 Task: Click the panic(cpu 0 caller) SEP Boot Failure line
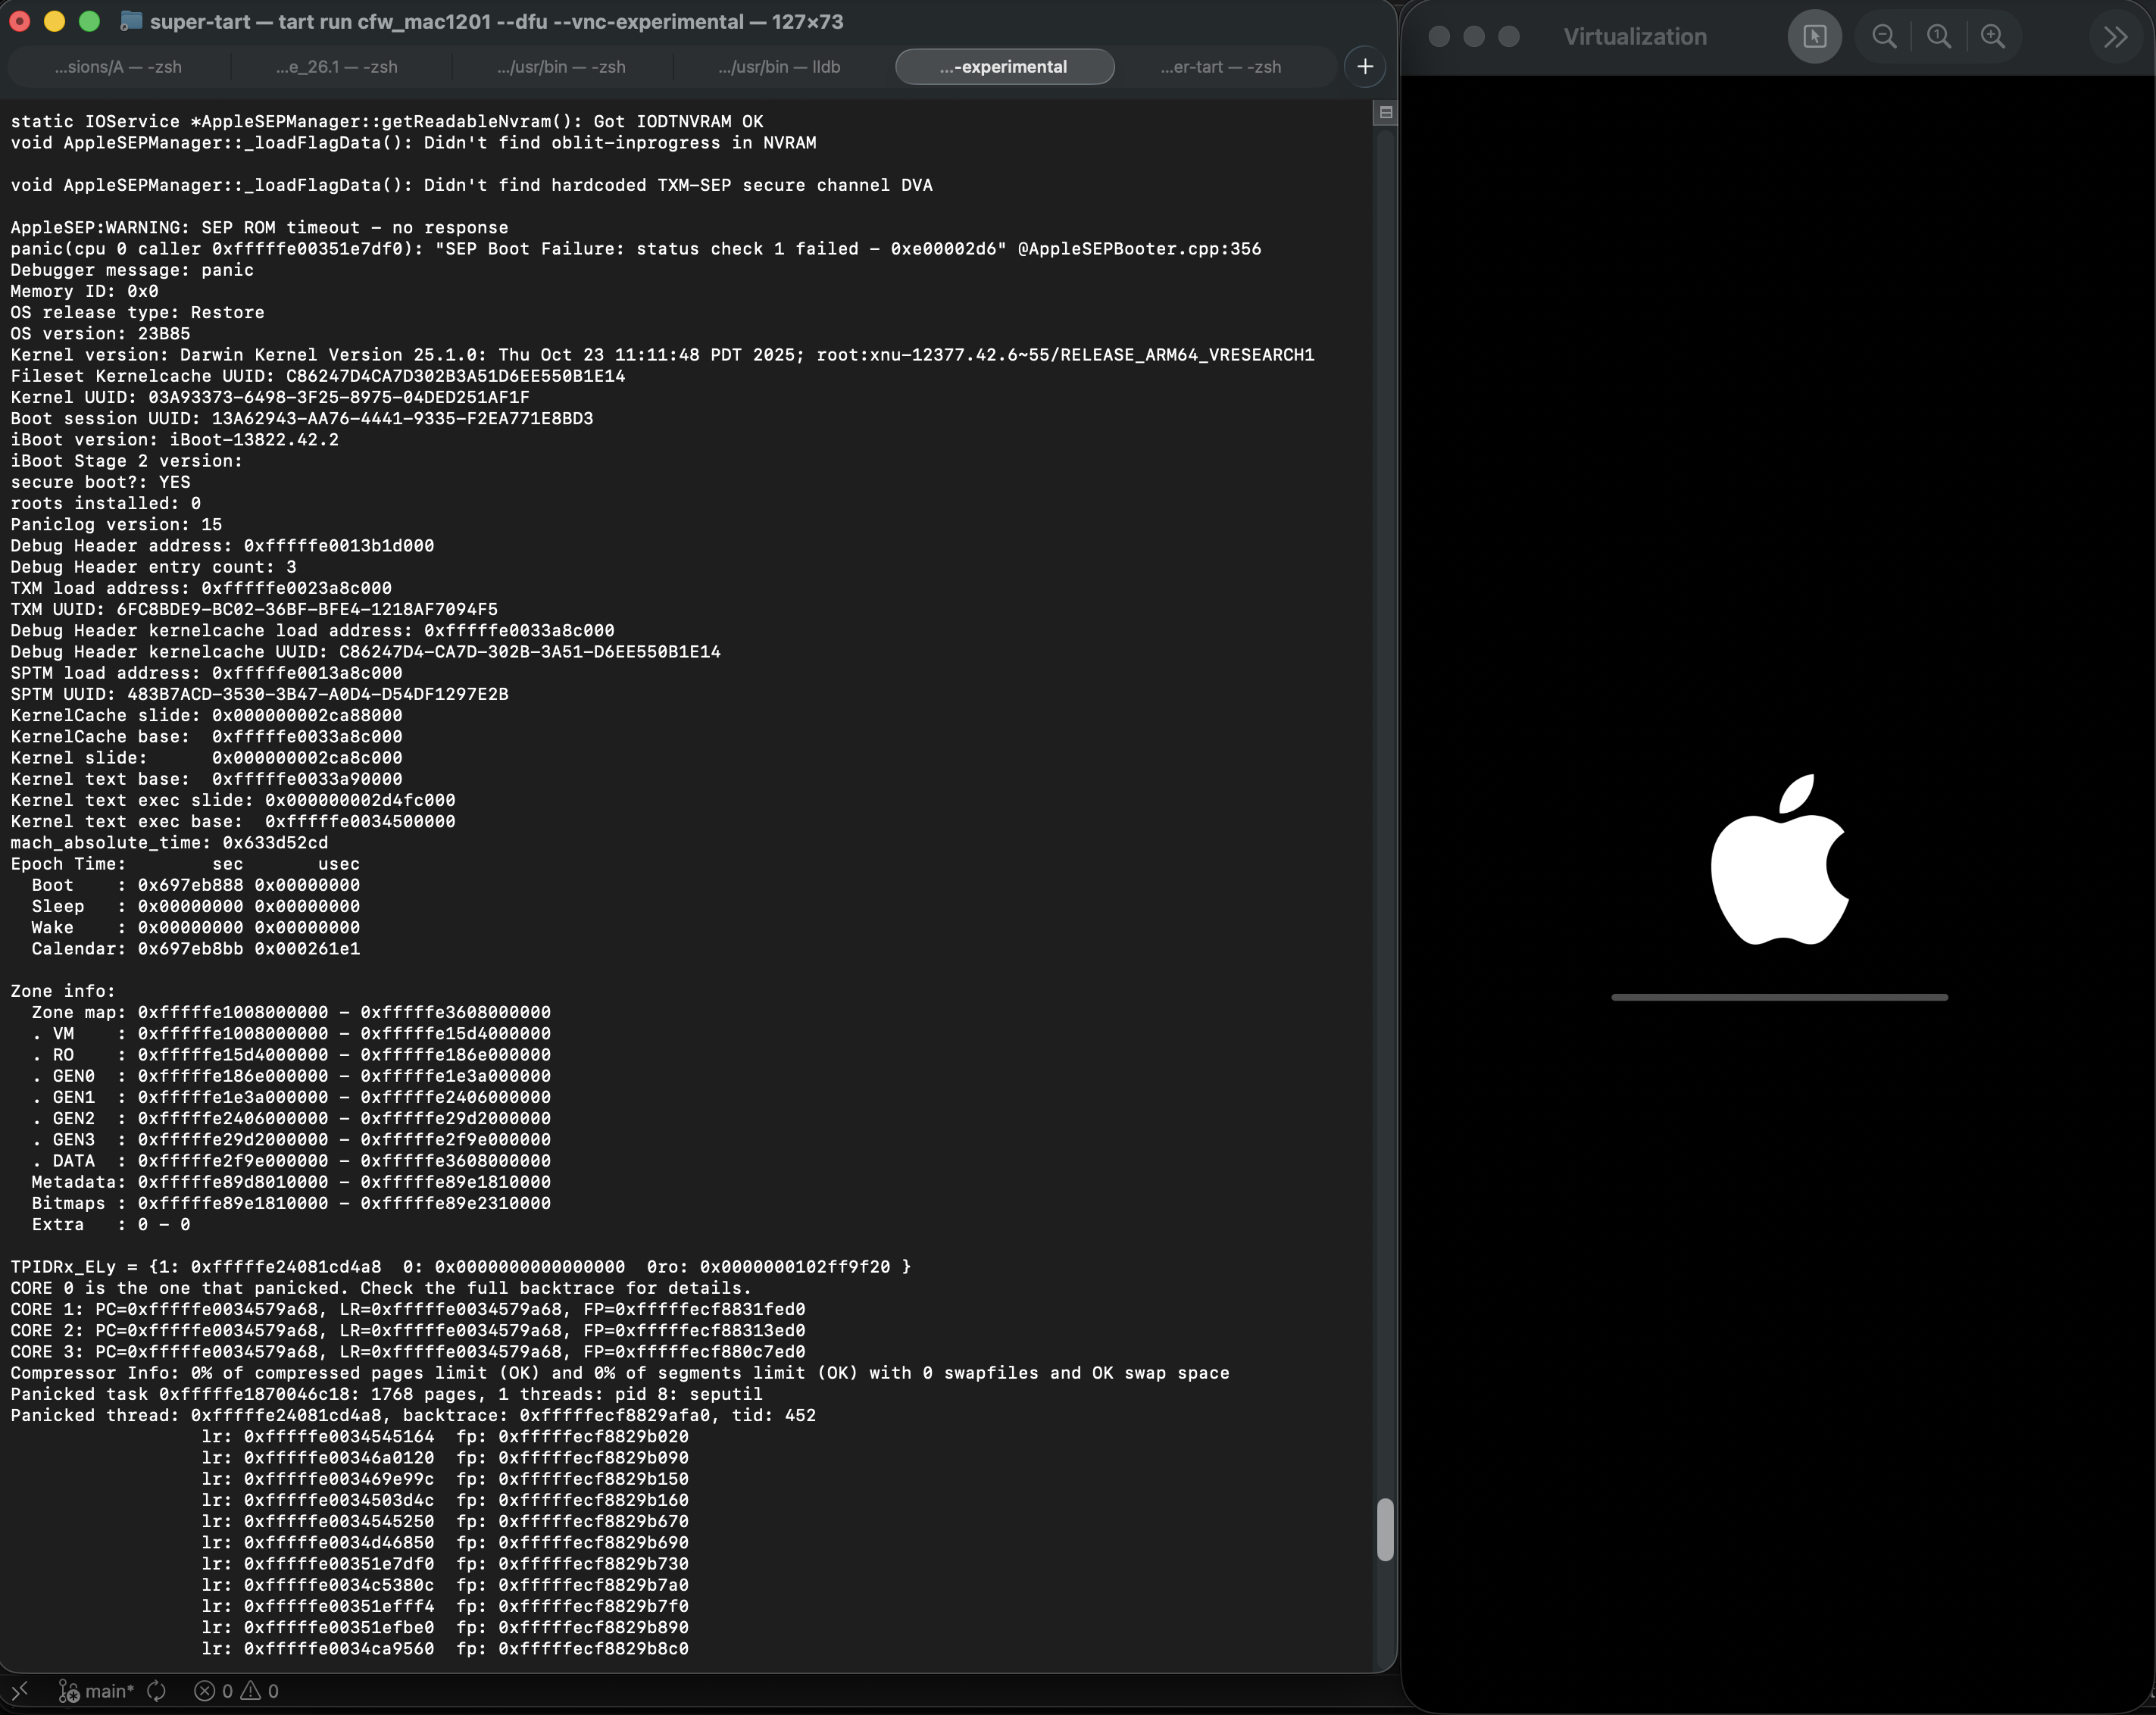click(636, 249)
